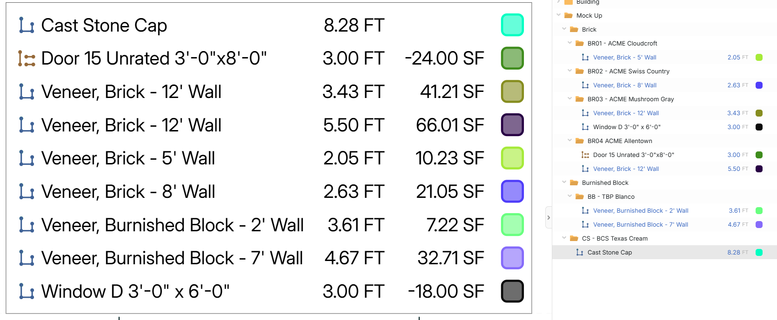
Task: Click the BR03 - ACME Mushroom Gray folder icon
Action: pos(580,99)
